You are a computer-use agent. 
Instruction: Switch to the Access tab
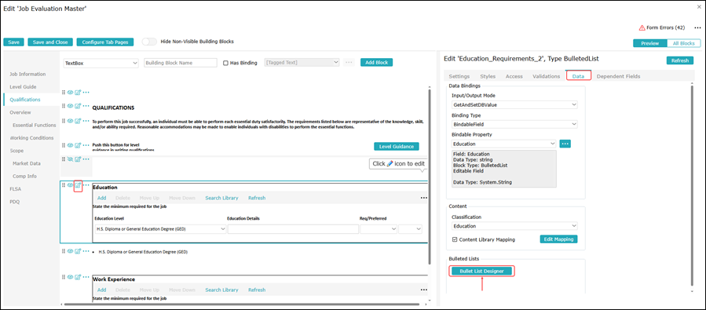(x=514, y=76)
